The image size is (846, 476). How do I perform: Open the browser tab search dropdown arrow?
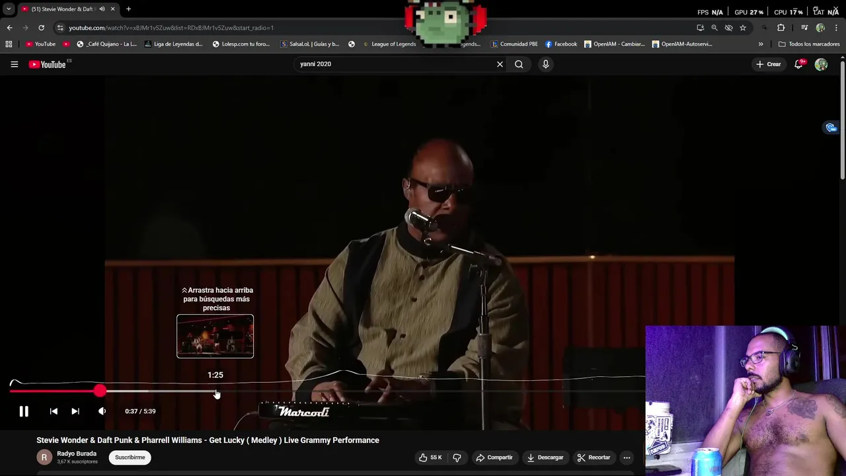point(9,9)
